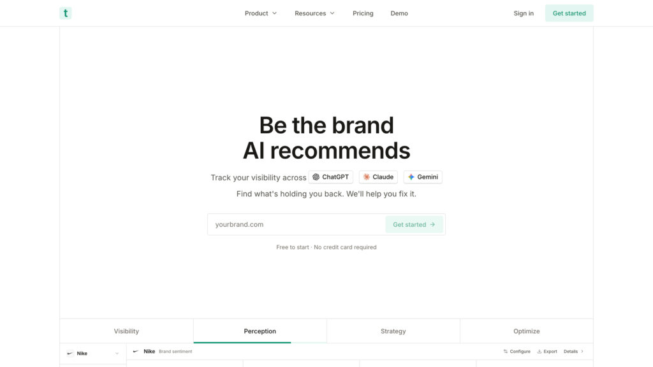Switch to the Visibility tab
653x367 pixels.
point(126,331)
